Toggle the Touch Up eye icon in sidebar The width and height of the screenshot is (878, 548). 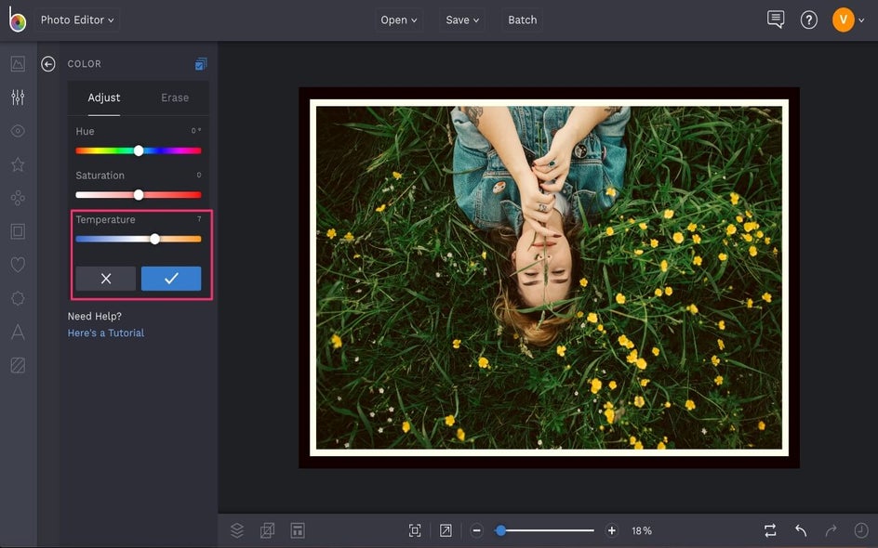(18, 131)
